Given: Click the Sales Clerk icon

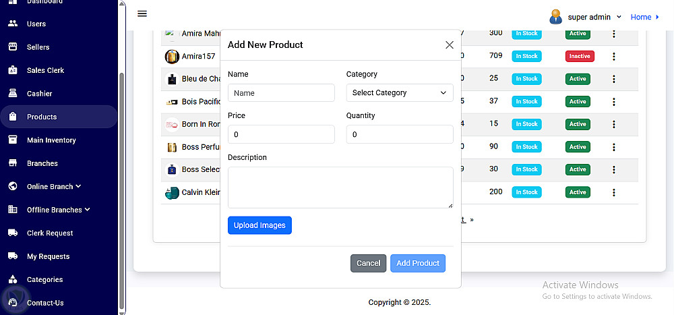Looking at the screenshot, I should coord(13,70).
